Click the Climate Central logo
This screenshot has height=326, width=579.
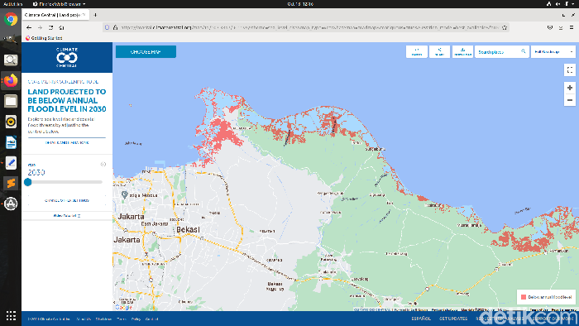pos(67,57)
